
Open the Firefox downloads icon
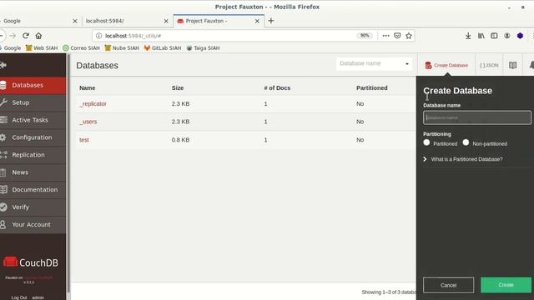click(468, 36)
